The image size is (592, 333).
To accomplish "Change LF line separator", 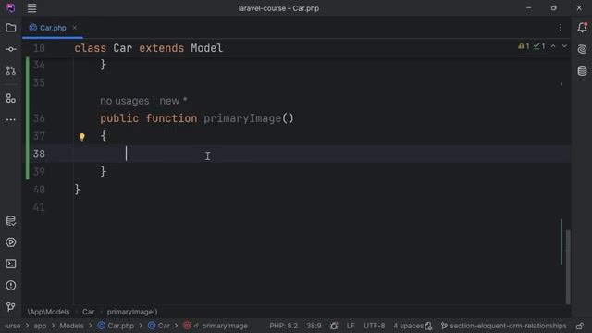I will (x=351, y=326).
